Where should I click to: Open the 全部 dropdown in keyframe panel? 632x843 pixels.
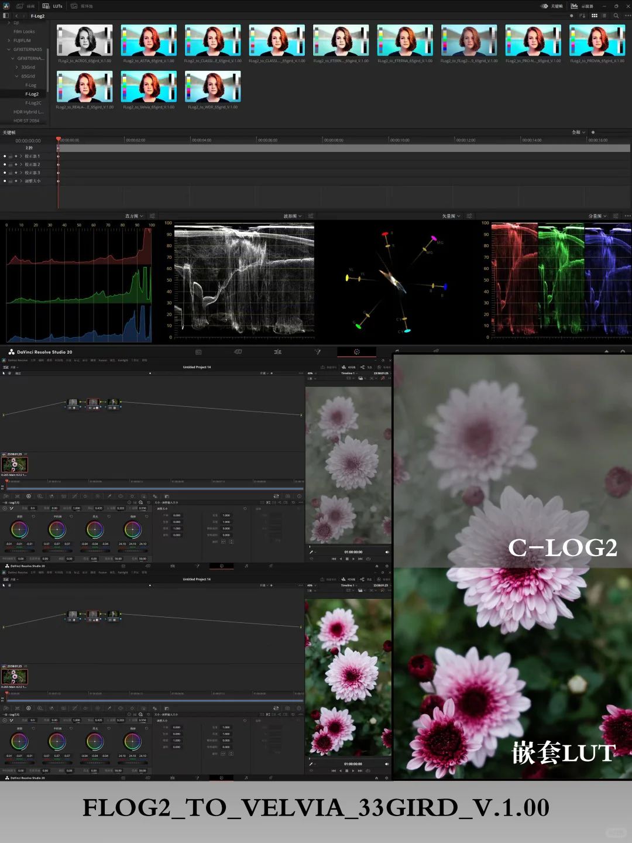coord(578,132)
